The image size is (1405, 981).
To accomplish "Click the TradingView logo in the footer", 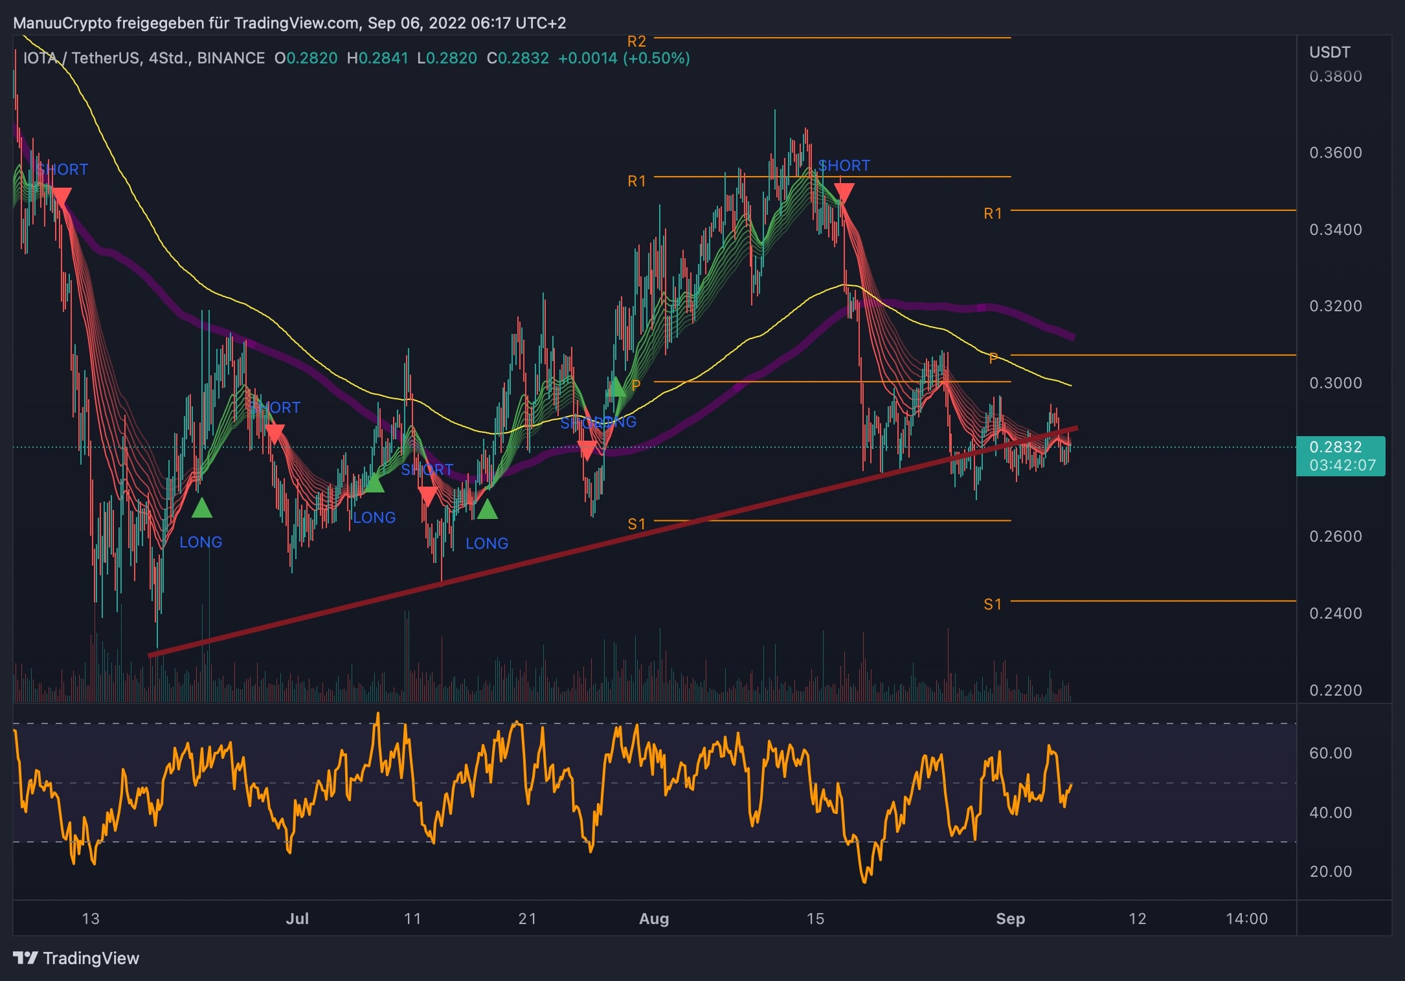I will point(76,958).
